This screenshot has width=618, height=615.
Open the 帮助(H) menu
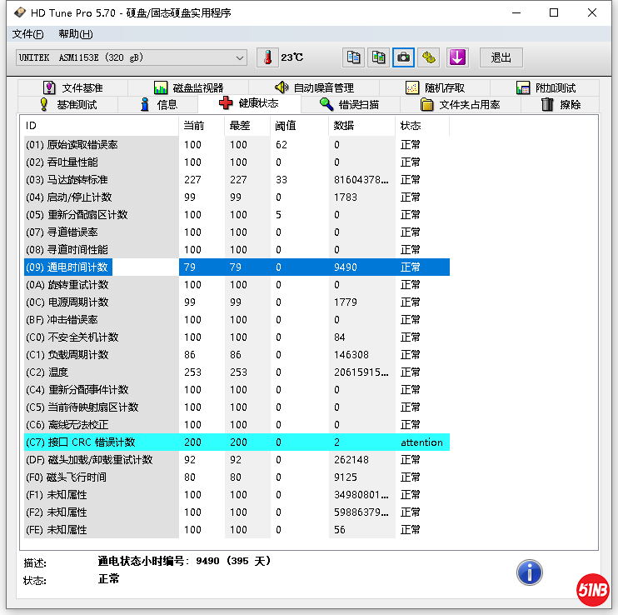[75, 34]
